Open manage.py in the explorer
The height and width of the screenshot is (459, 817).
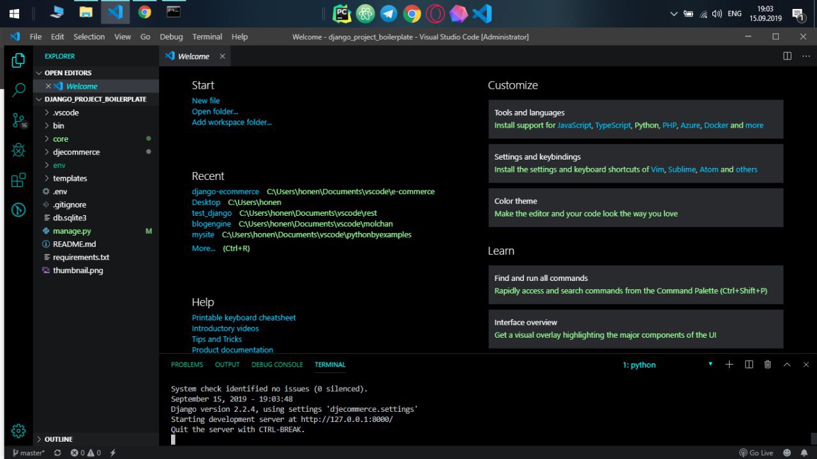(96, 231)
